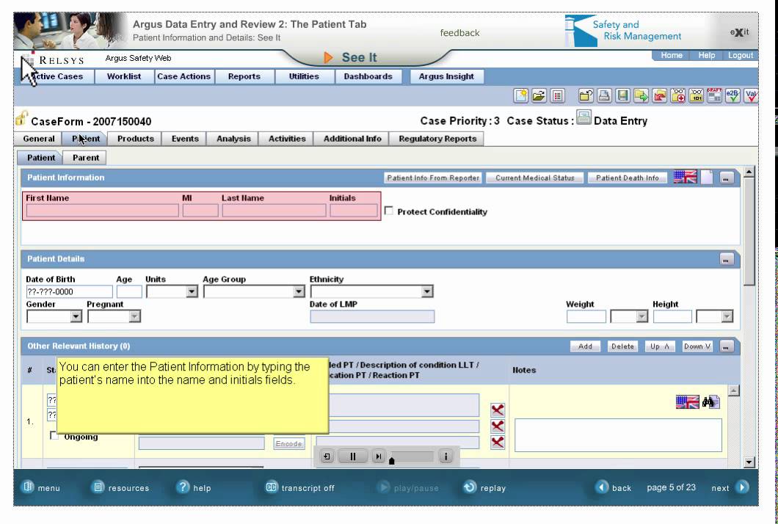Click the e2B check toolbar icon
Image resolution: width=778 pixels, height=524 pixels.
pos(732,95)
